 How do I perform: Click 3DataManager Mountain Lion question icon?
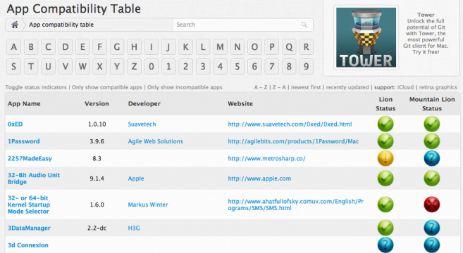click(x=432, y=228)
